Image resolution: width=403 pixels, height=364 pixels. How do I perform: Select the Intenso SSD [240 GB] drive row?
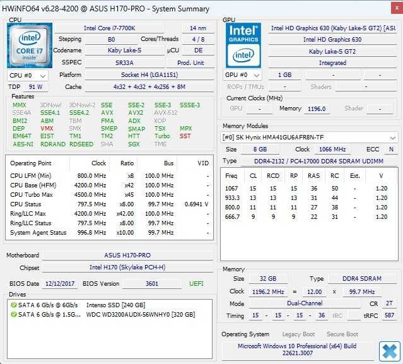pyautogui.click(x=110, y=305)
